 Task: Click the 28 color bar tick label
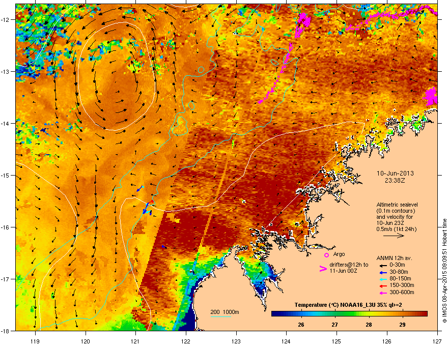(369, 325)
